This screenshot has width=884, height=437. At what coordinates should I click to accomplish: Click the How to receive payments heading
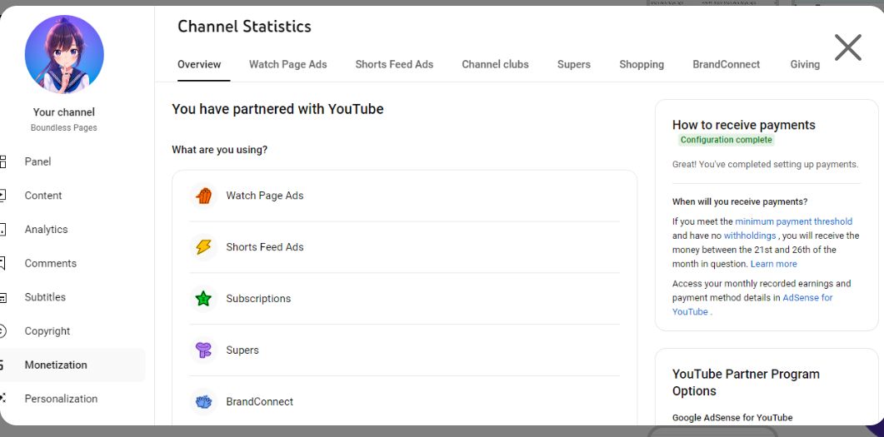click(x=744, y=125)
